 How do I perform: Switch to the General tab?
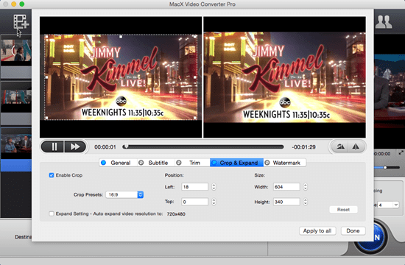[118, 163]
